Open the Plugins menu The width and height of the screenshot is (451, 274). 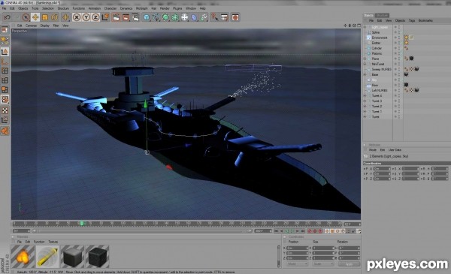tap(177, 8)
